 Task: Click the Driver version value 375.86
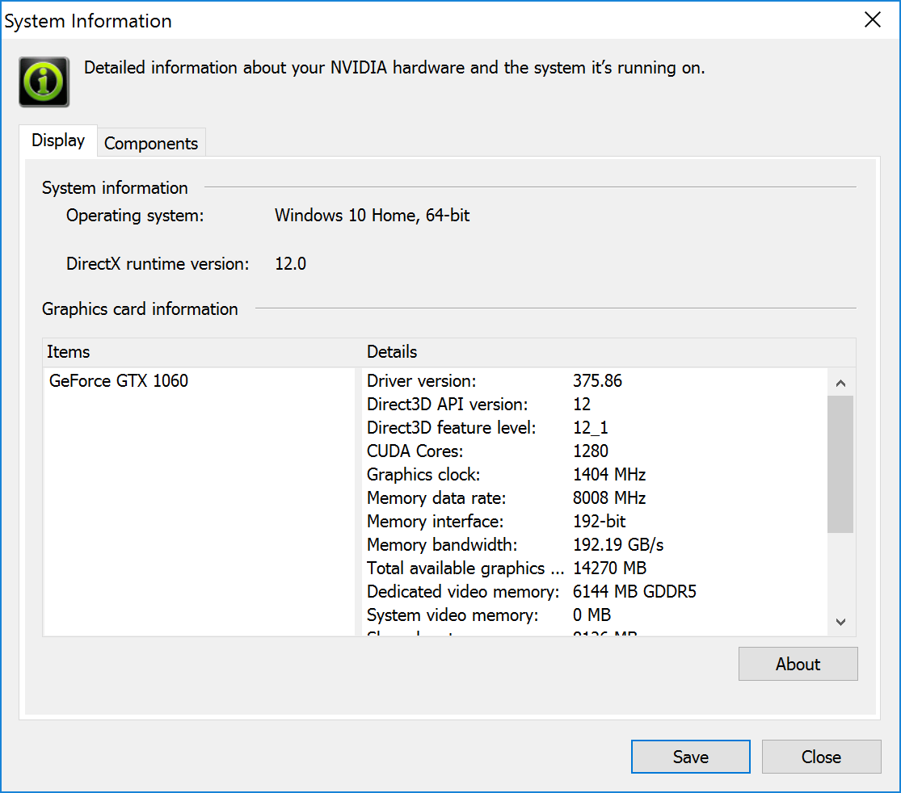(597, 380)
